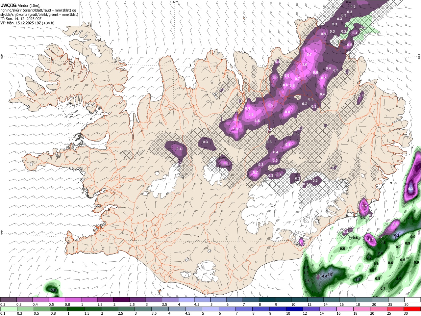
Task: Click the '(+34 h)' forecast offset
Action: coord(48,23)
